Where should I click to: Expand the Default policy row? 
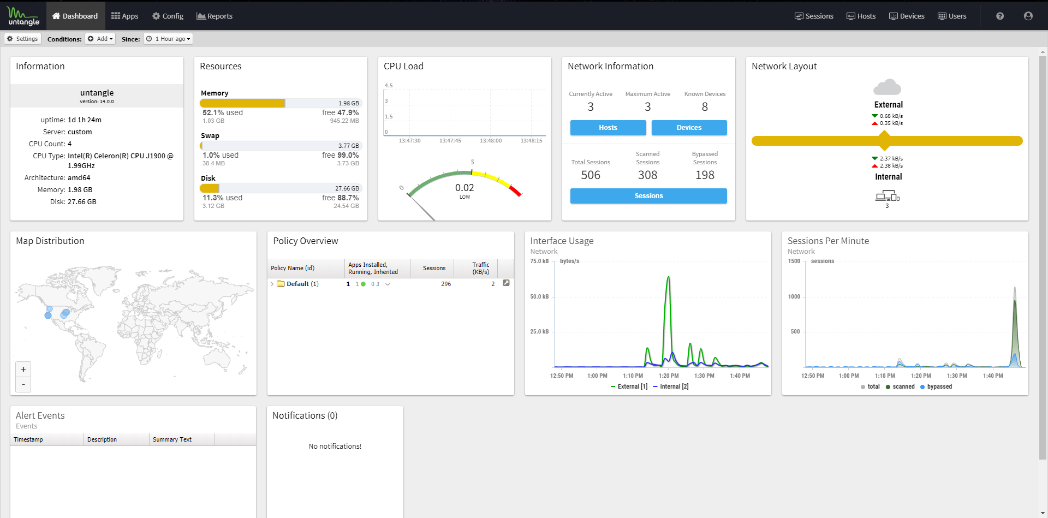272,284
